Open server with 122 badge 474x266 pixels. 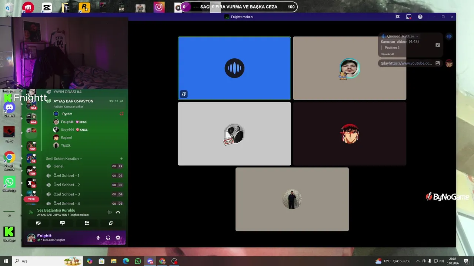(31, 146)
